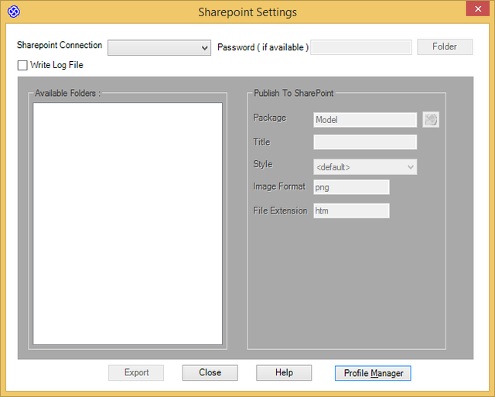Open the Sharepoint Connection dropdown
Image resolution: width=495 pixels, height=397 pixels.
tap(159, 48)
